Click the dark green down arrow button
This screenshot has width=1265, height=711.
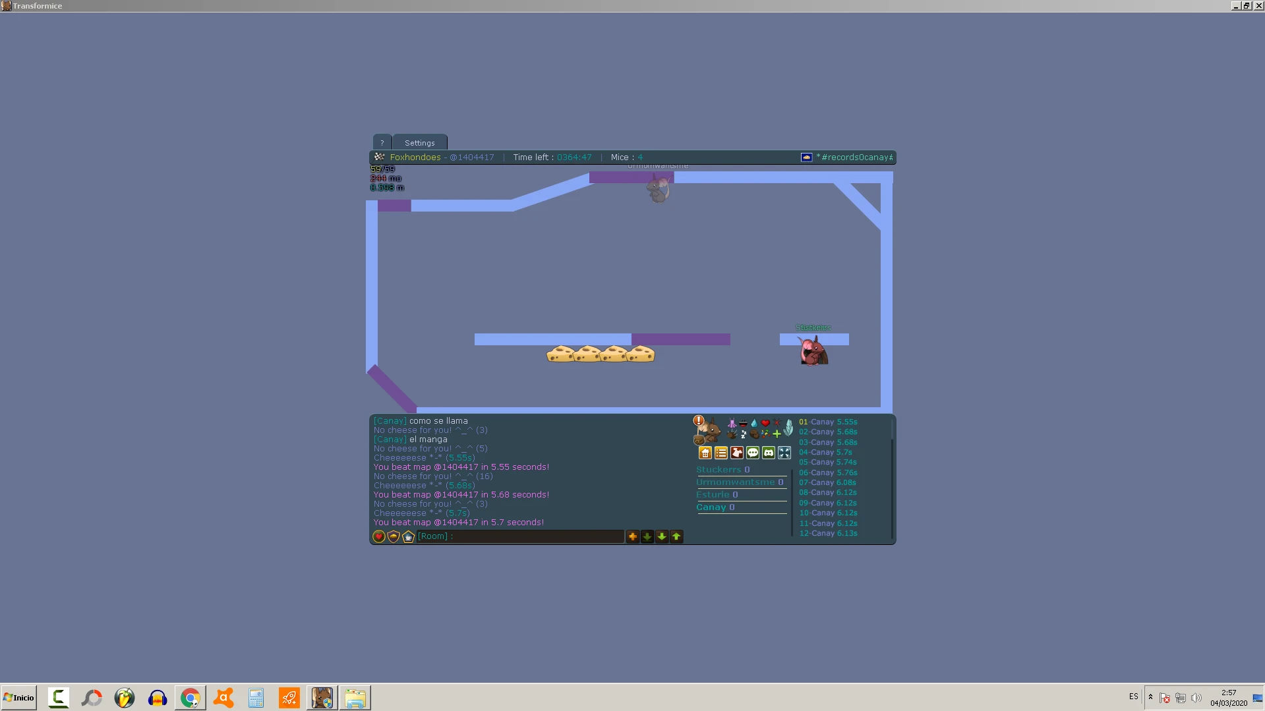pyautogui.click(x=647, y=536)
